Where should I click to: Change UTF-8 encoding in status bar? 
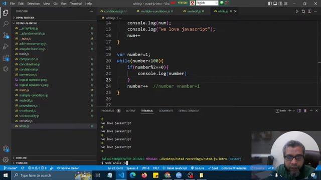145,168
